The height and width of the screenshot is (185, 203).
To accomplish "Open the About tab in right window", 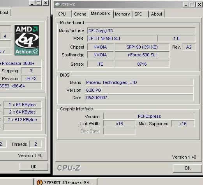I will pos(157,14).
